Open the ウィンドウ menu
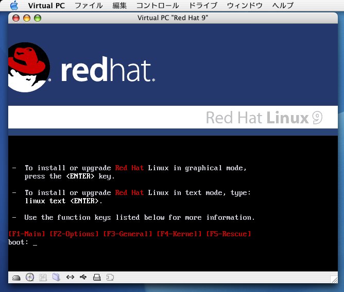The width and height of the screenshot is (344, 292). [245, 6]
